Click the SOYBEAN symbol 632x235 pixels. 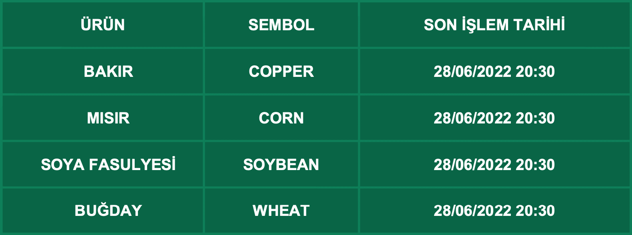pos(281,164)
